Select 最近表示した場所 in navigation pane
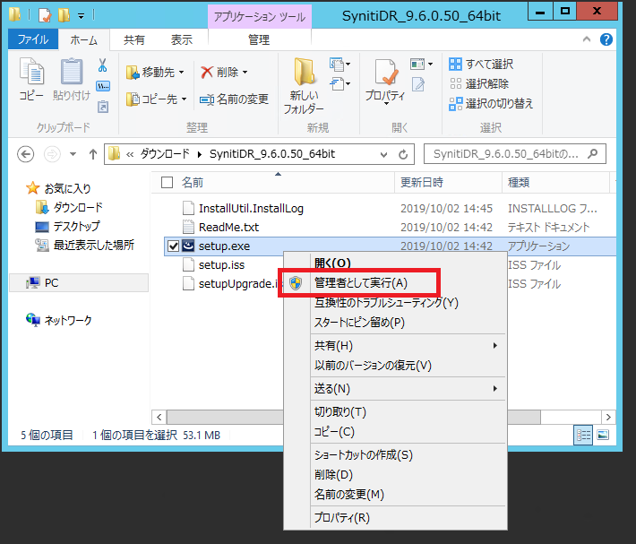Image resolution: width=636 pixels, height=544 pixels. pos(84,245)
